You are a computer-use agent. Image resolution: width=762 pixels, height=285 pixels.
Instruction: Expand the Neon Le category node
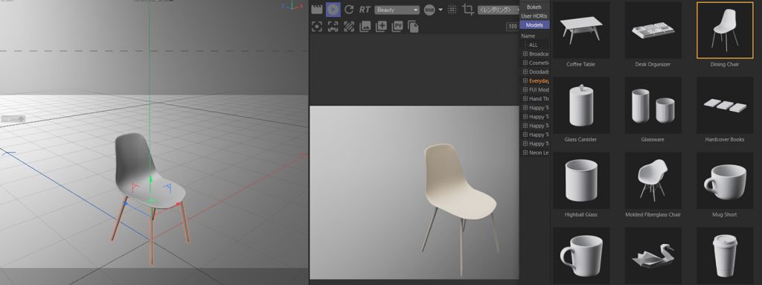pyautogui.click(x=525, y=153)
